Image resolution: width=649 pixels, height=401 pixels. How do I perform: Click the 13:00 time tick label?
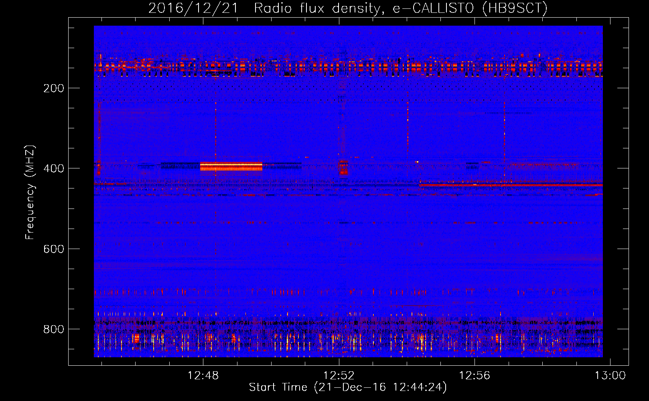(610, 376)
